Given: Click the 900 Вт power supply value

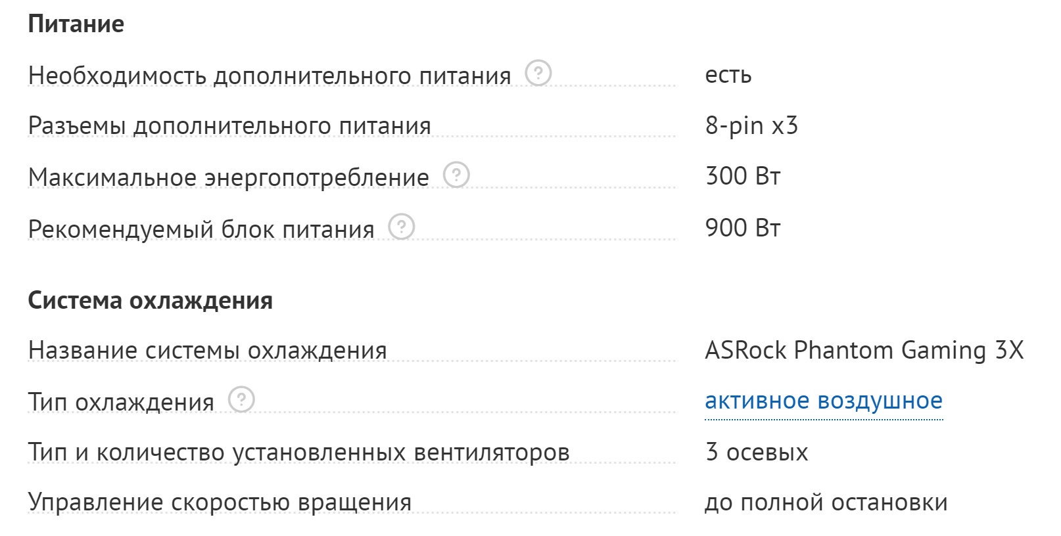Looking at the screenshot, I should point(742,228).
